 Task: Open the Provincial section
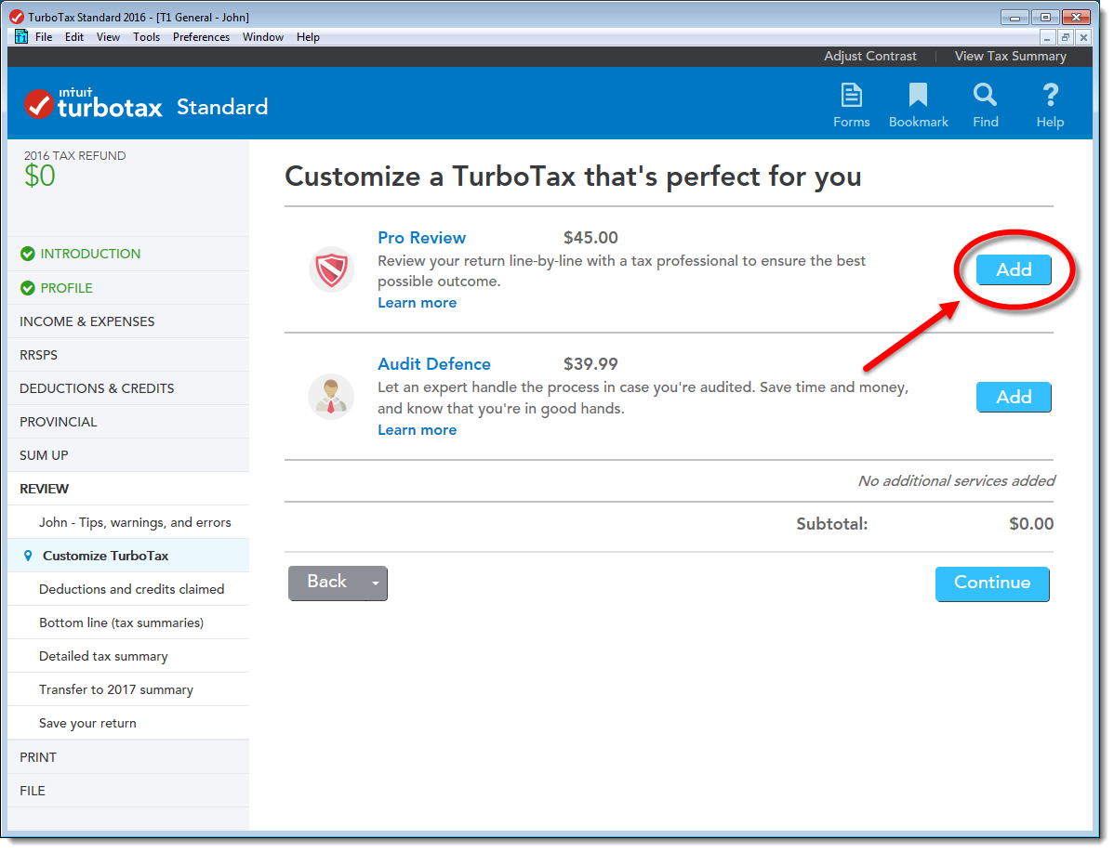[128, 422]
